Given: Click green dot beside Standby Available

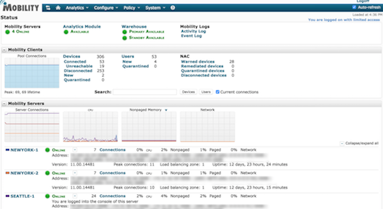Looking at the screenshot, I should (124, 38).
